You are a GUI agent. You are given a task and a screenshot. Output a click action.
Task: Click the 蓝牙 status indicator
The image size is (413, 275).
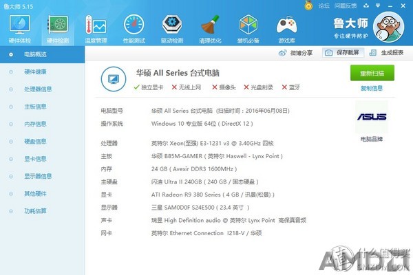290,87
